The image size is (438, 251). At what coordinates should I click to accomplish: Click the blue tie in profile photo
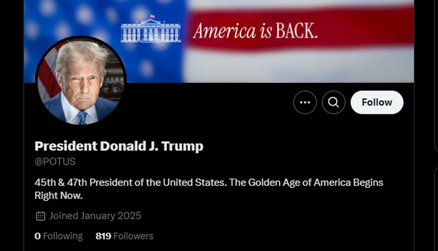pyautogui.click(x=83, y=118)
